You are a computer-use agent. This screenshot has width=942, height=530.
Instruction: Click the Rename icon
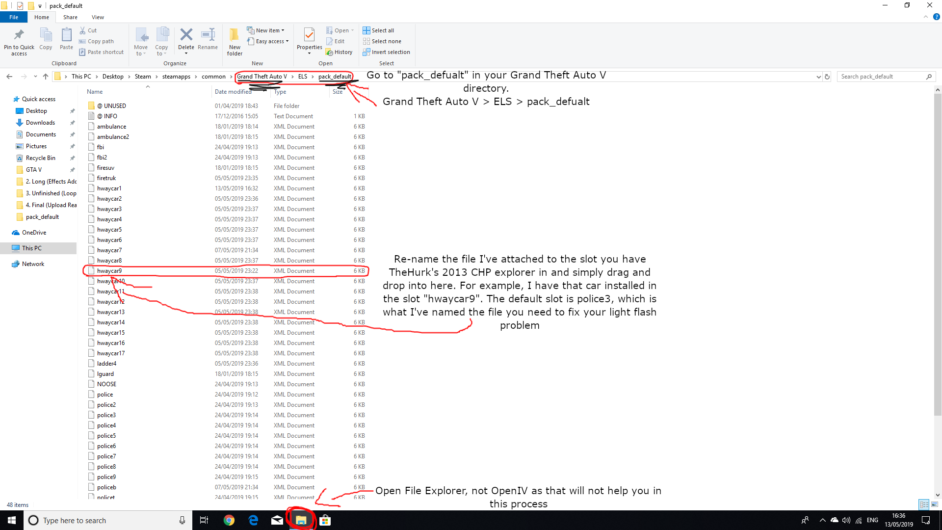(208, 35)
